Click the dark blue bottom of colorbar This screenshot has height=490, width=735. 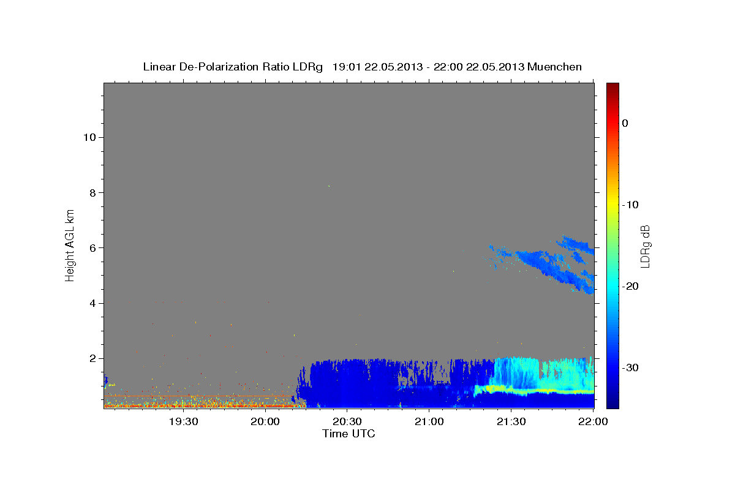click(612, 401)
